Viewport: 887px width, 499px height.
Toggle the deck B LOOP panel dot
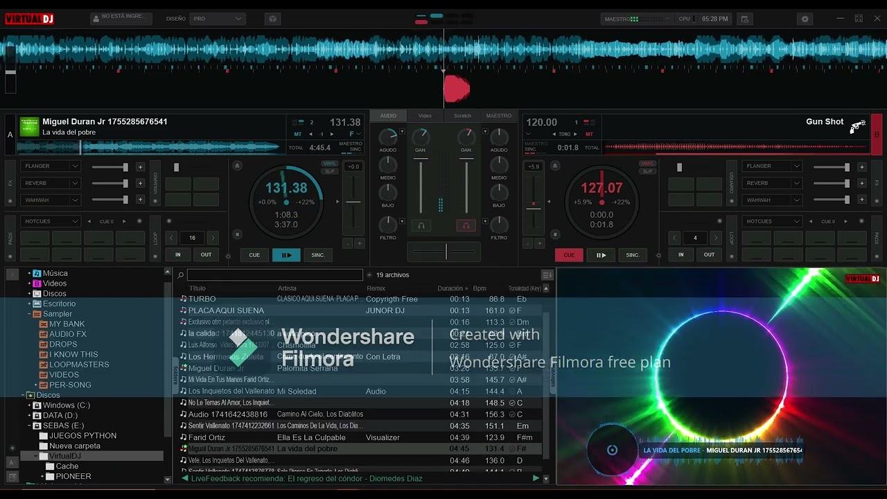(731, 256)
